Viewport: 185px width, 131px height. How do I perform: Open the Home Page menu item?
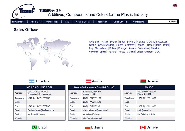tap(18, 22)
